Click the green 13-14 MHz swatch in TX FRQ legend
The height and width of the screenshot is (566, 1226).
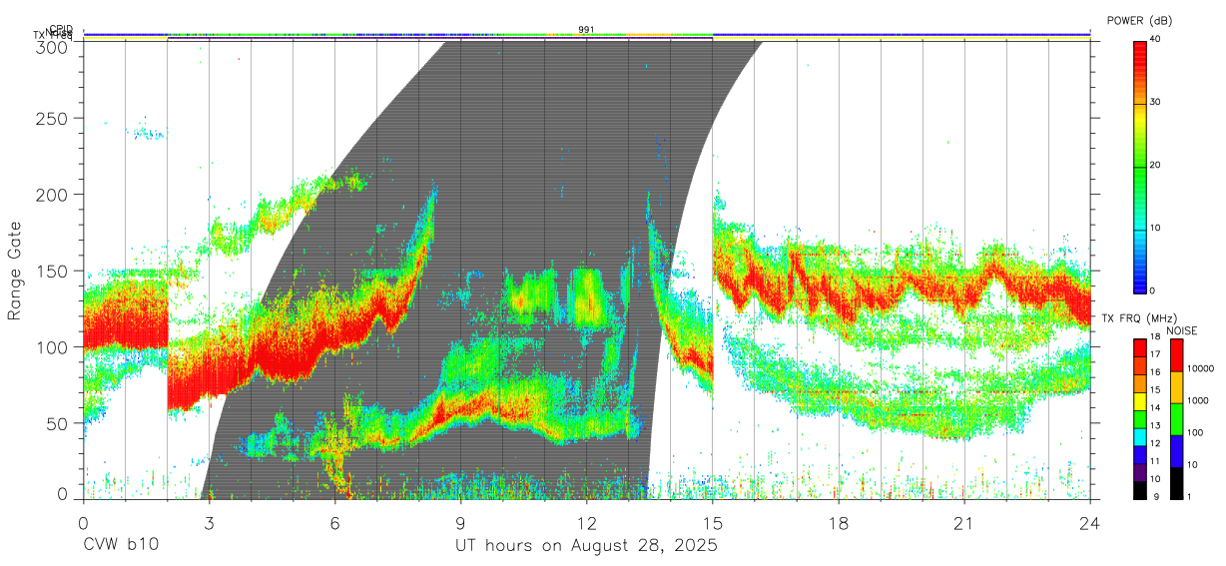1138,418
